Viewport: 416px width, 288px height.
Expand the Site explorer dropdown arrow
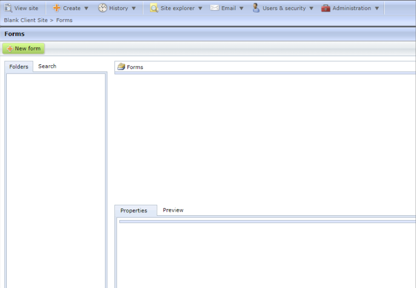[200, 8]
